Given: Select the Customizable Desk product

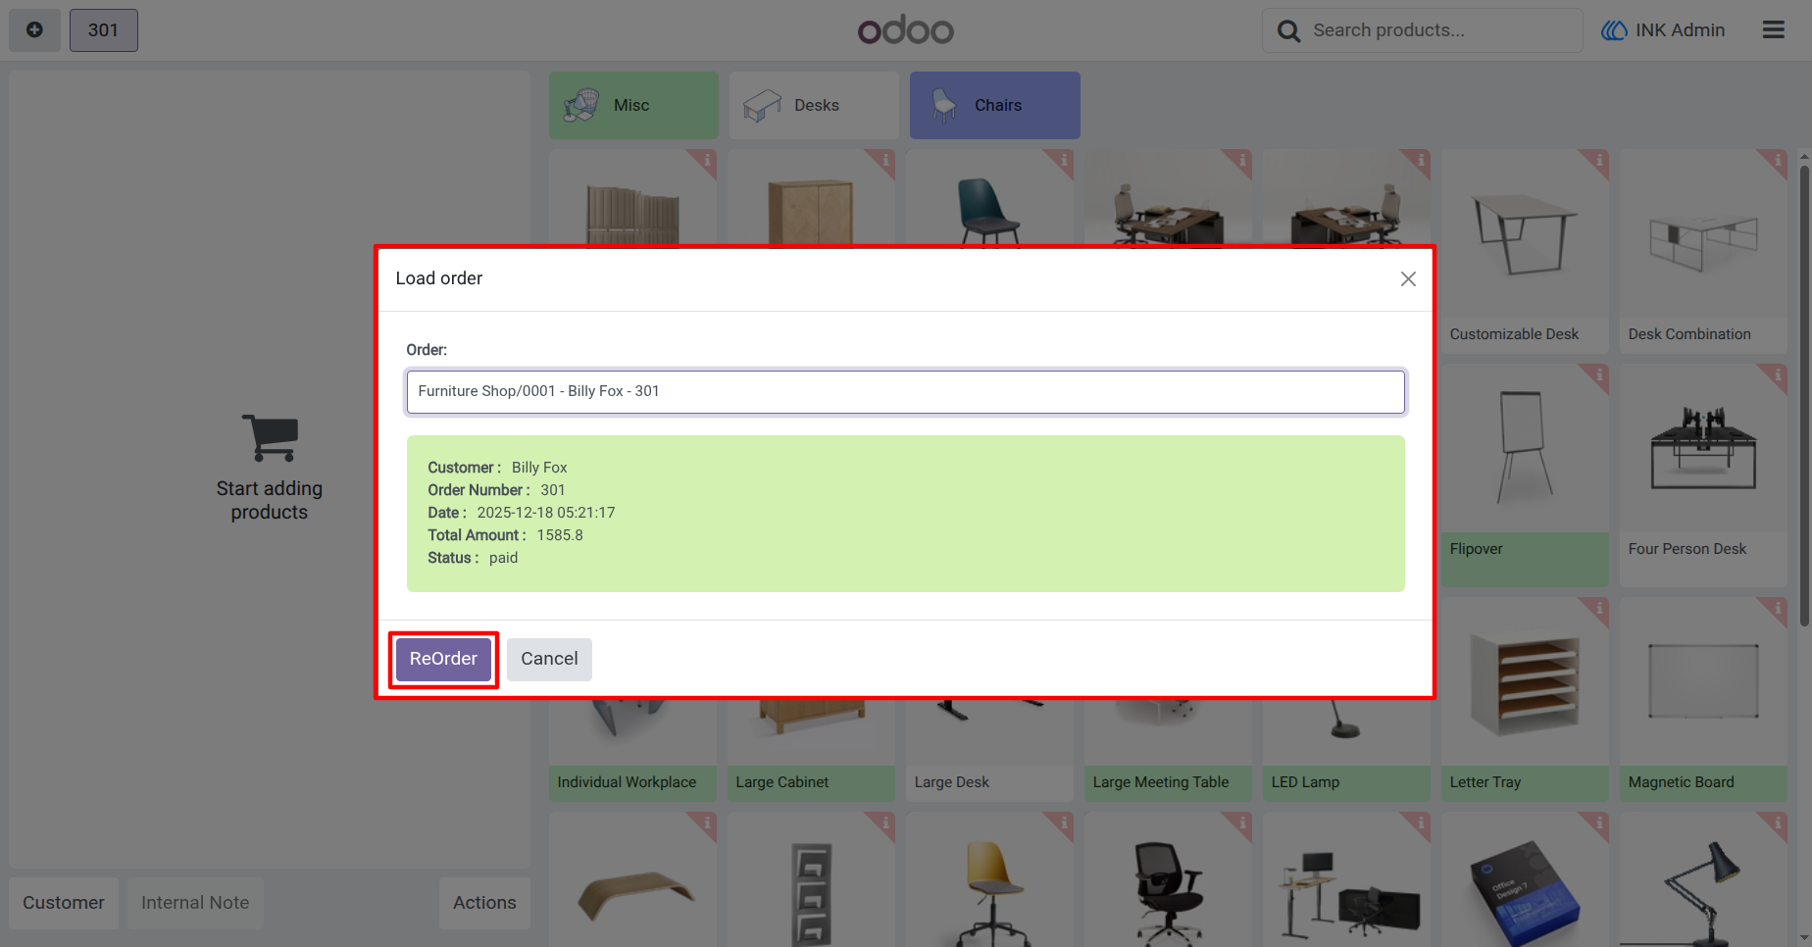Looking at the screenshot, I should click(1525, 252).
